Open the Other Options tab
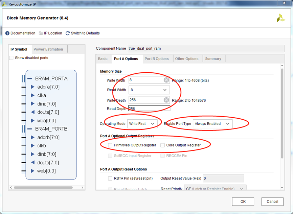 [187, 58]
